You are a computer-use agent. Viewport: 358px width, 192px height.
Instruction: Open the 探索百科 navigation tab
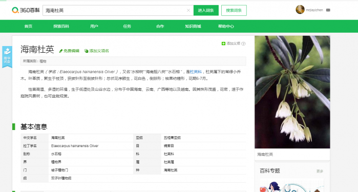(x=61, y=26)
